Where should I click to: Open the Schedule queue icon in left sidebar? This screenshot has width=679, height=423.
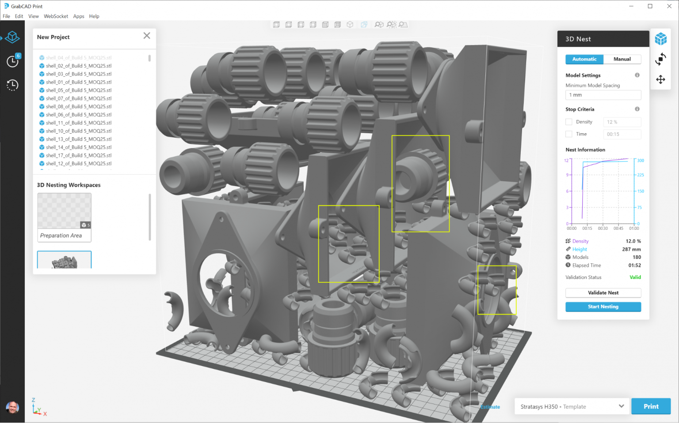(12, 61)
